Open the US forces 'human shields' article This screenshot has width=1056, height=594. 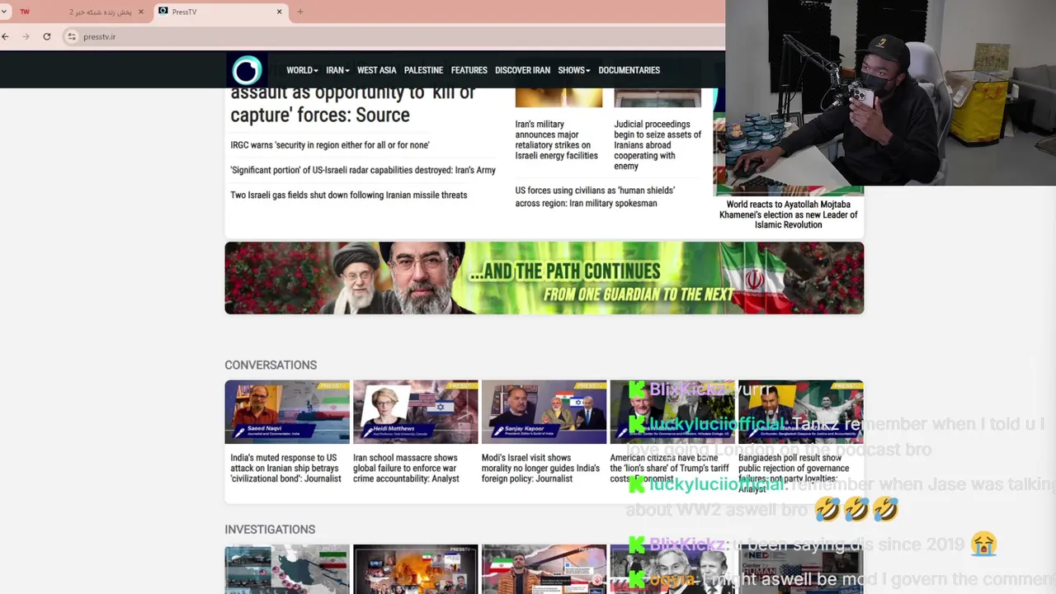point(595,196)
